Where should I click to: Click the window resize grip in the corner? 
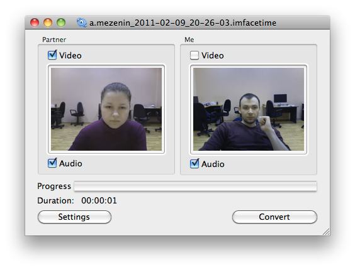[326, 232]
